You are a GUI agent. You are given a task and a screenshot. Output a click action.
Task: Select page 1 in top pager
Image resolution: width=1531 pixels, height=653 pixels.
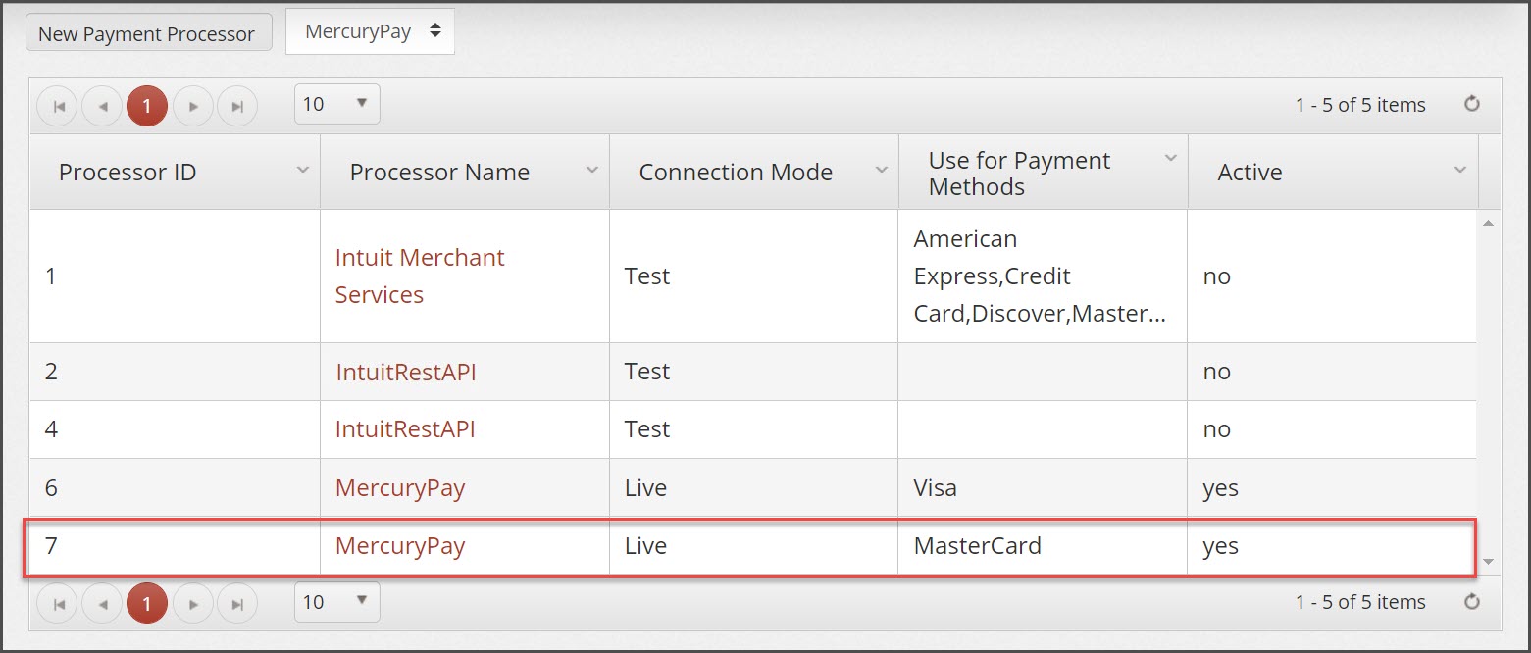(x=147, y=106)
